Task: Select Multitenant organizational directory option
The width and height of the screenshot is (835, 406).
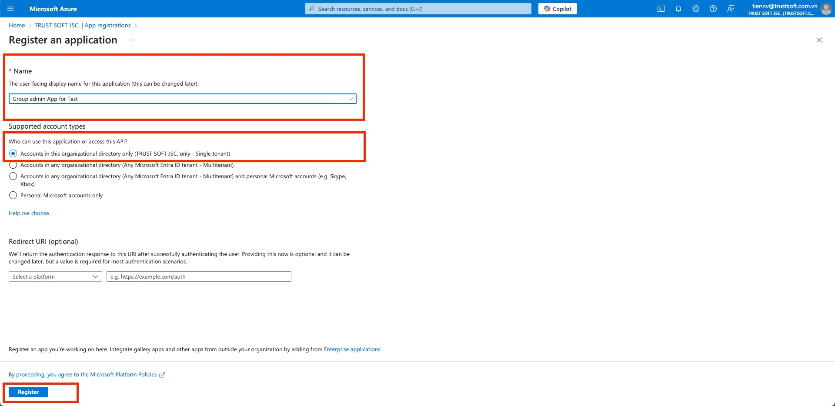Action: pos(13,165)
